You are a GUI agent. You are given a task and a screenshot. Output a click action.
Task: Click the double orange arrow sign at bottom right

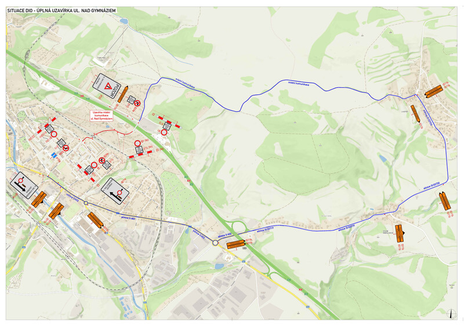click(399, 233)
